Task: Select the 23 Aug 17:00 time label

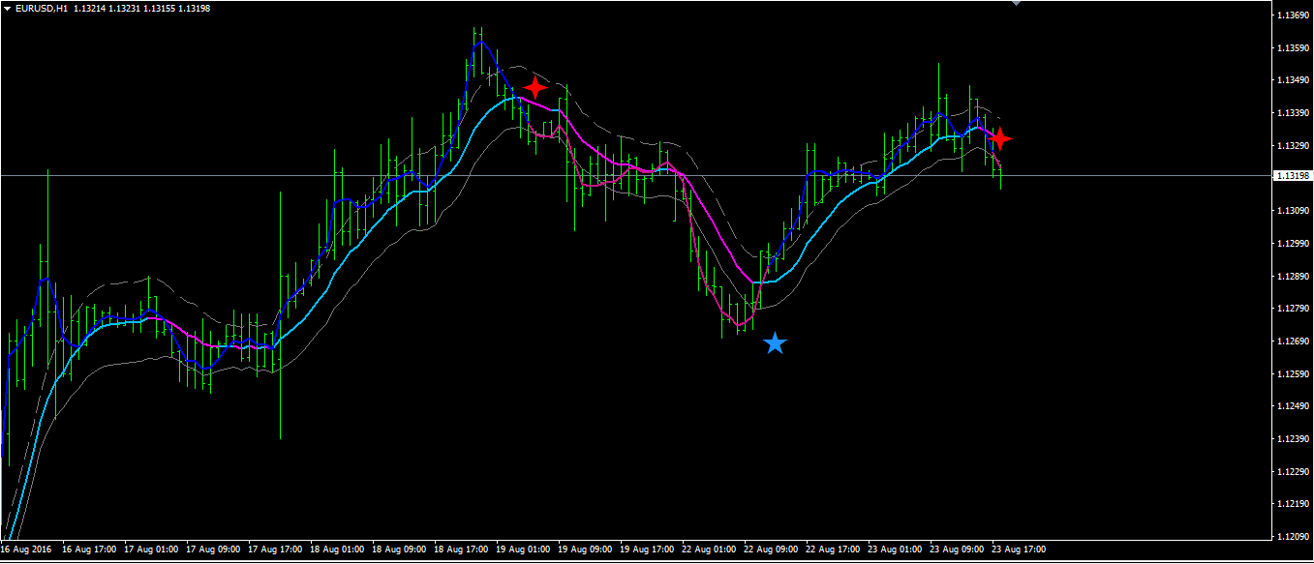Action: (1019, 549)
